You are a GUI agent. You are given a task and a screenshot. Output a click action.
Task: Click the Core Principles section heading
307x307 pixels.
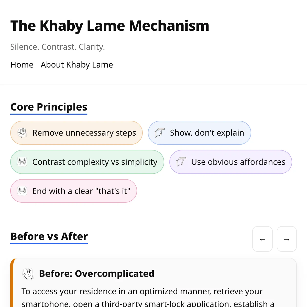(49, 107)
